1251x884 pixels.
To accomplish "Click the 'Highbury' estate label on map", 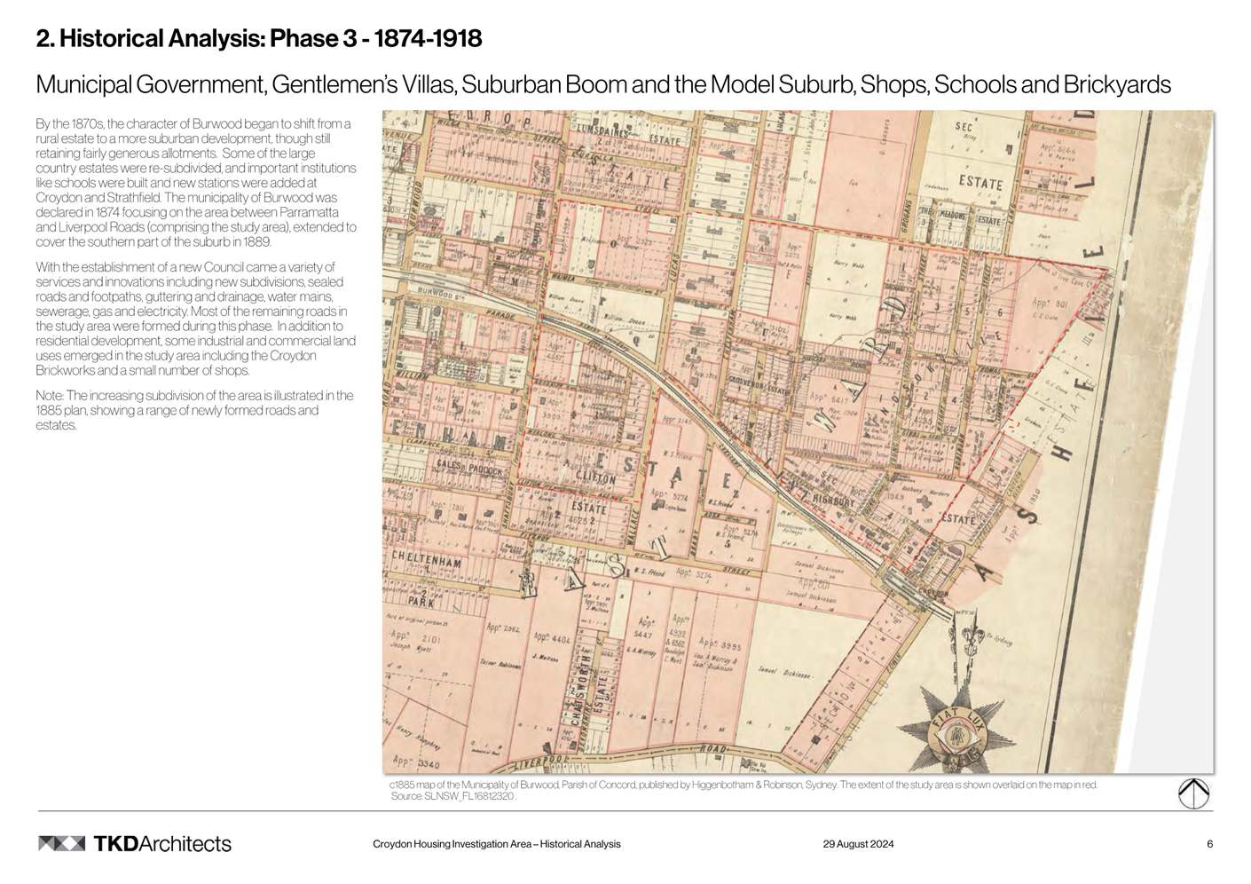I will coord(832,500).
